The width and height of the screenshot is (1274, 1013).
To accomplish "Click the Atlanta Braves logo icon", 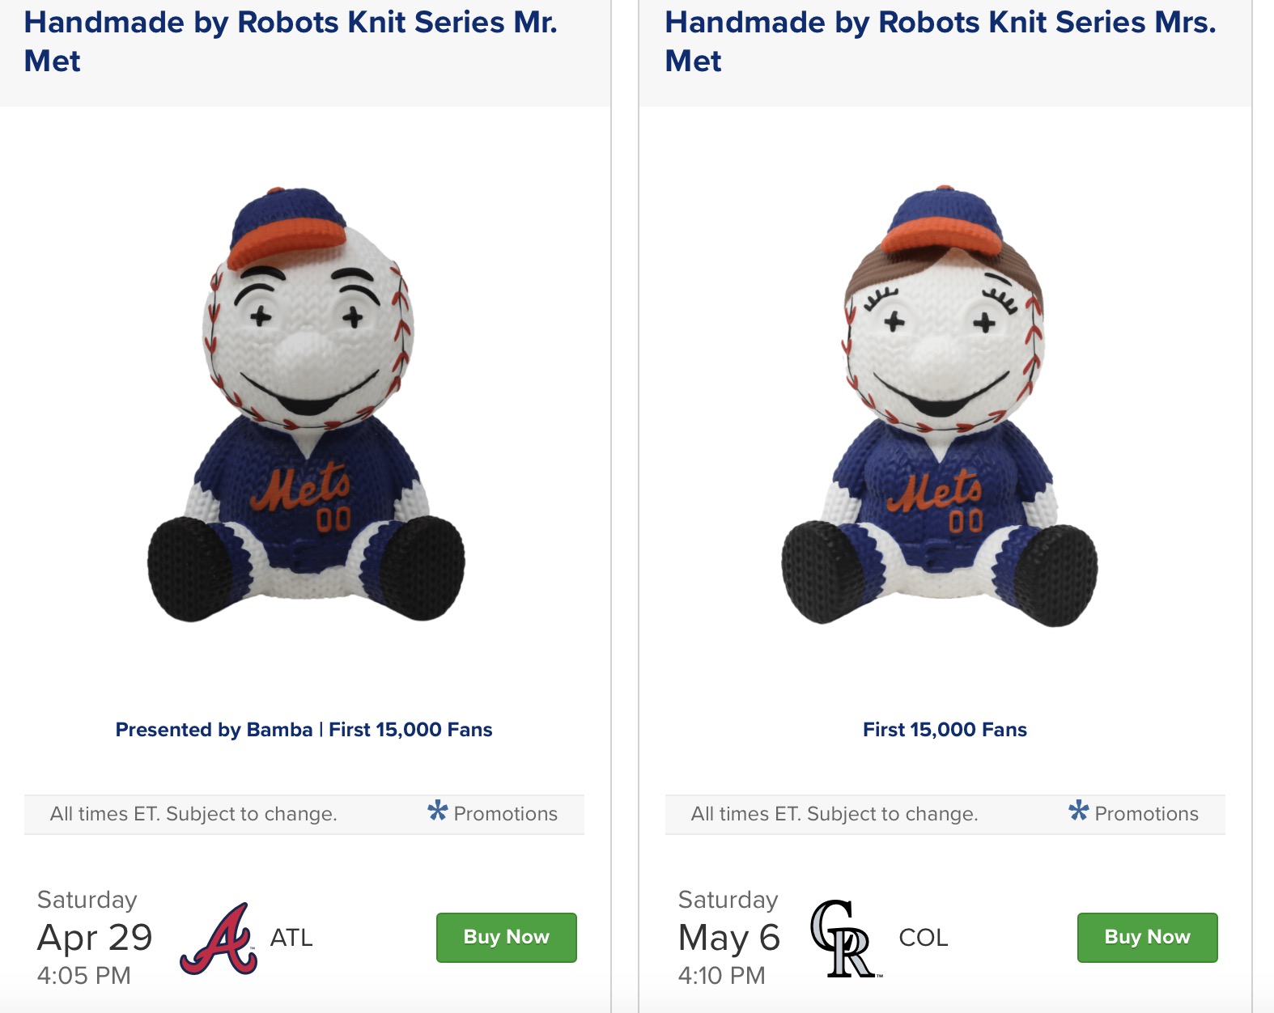I will click(x=219, y=939).
